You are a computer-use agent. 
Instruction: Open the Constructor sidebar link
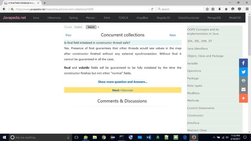click(195, 116)
